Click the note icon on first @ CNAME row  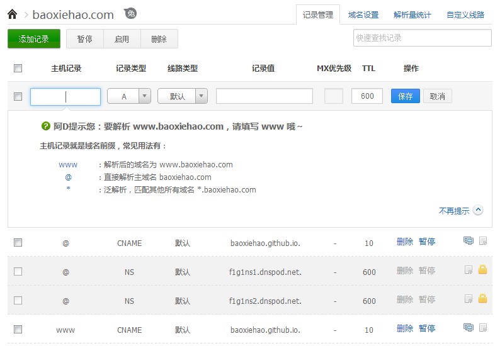[483, 241]
